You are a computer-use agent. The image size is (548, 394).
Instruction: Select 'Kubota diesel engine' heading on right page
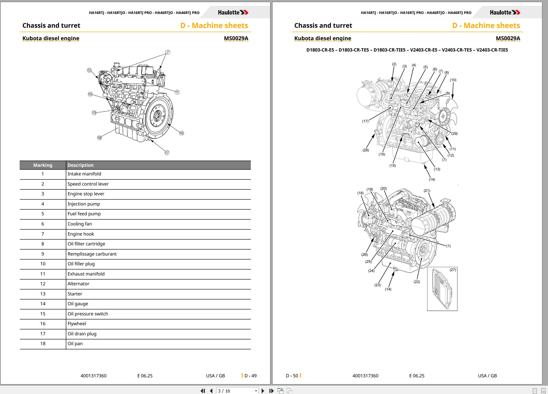[323, 38]
